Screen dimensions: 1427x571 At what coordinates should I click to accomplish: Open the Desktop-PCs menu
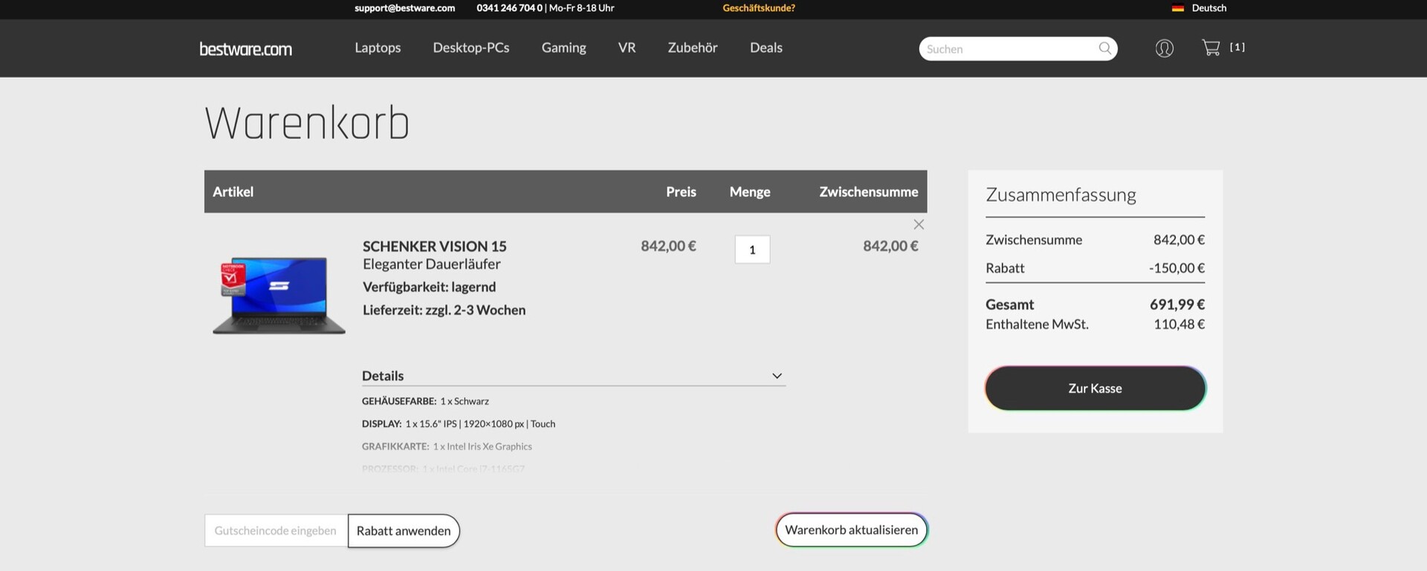point(471,48)
